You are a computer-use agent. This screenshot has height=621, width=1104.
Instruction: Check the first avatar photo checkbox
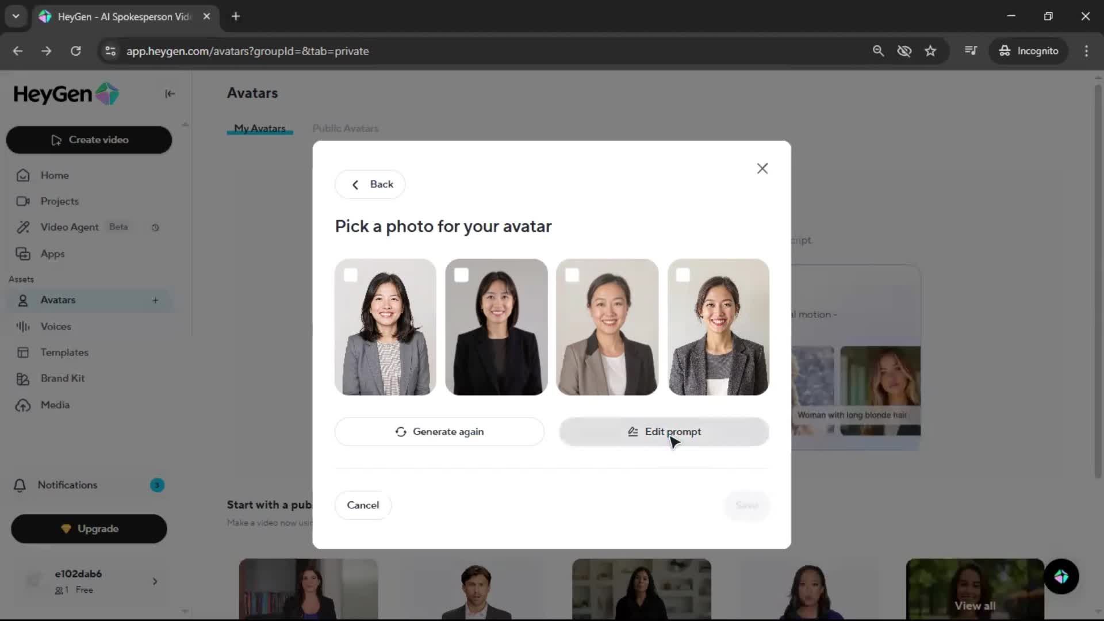pos(351,275)
